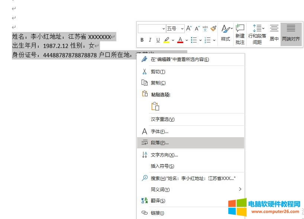Screen dimensions: 304x219
Task: Click the center align (居中) icon
Action: (x=274, y=33)
